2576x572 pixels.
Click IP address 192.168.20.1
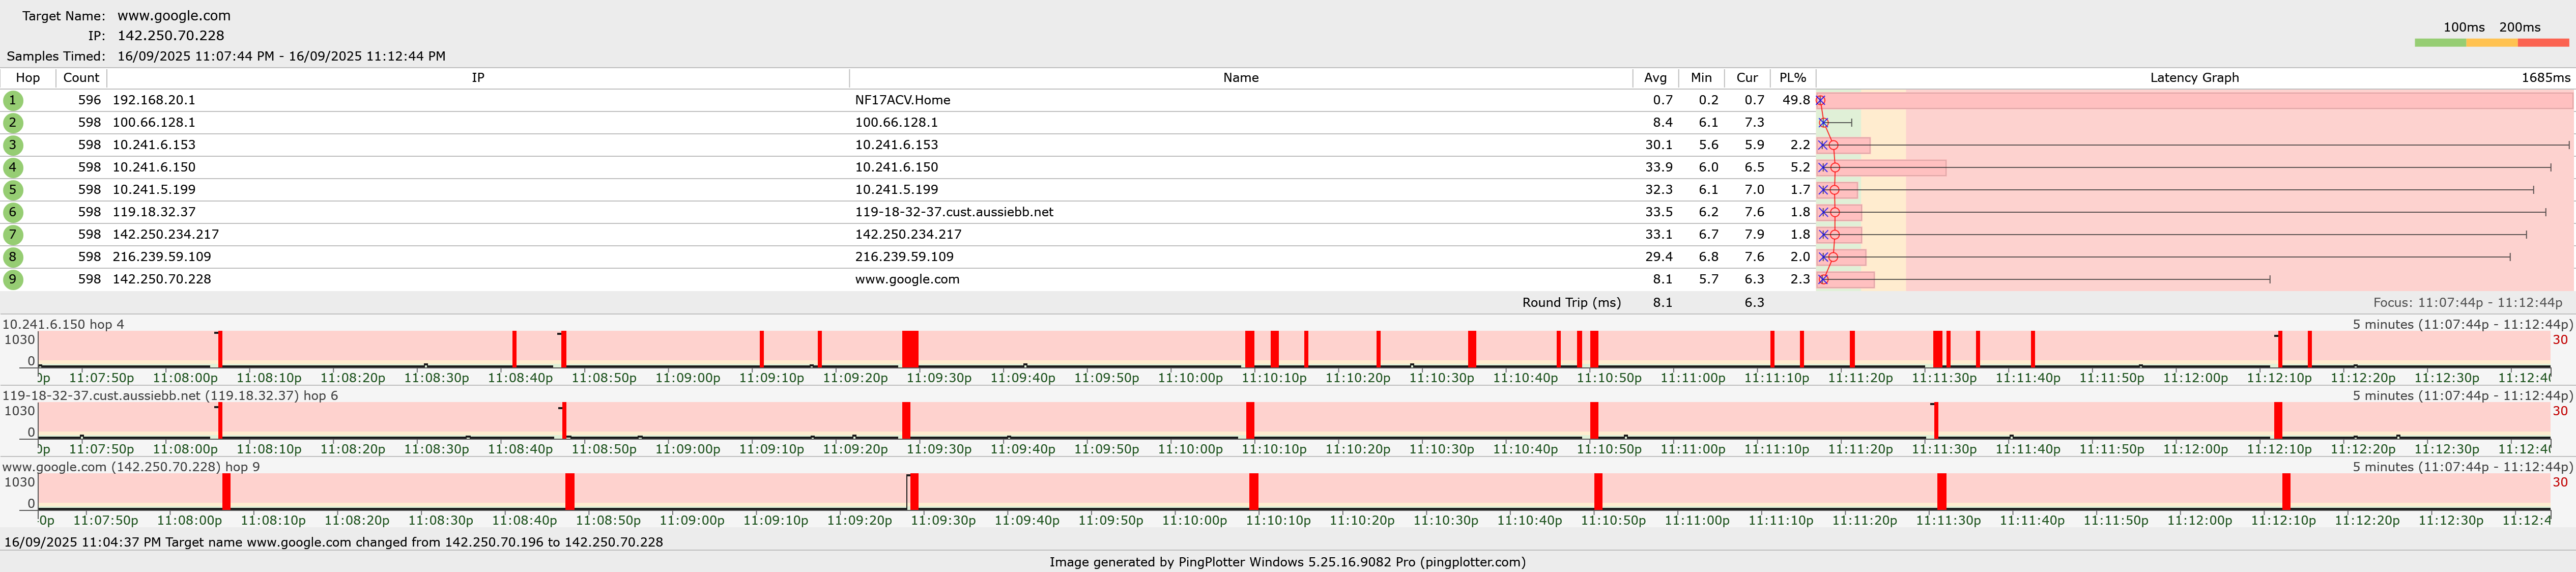coord(154,100)
